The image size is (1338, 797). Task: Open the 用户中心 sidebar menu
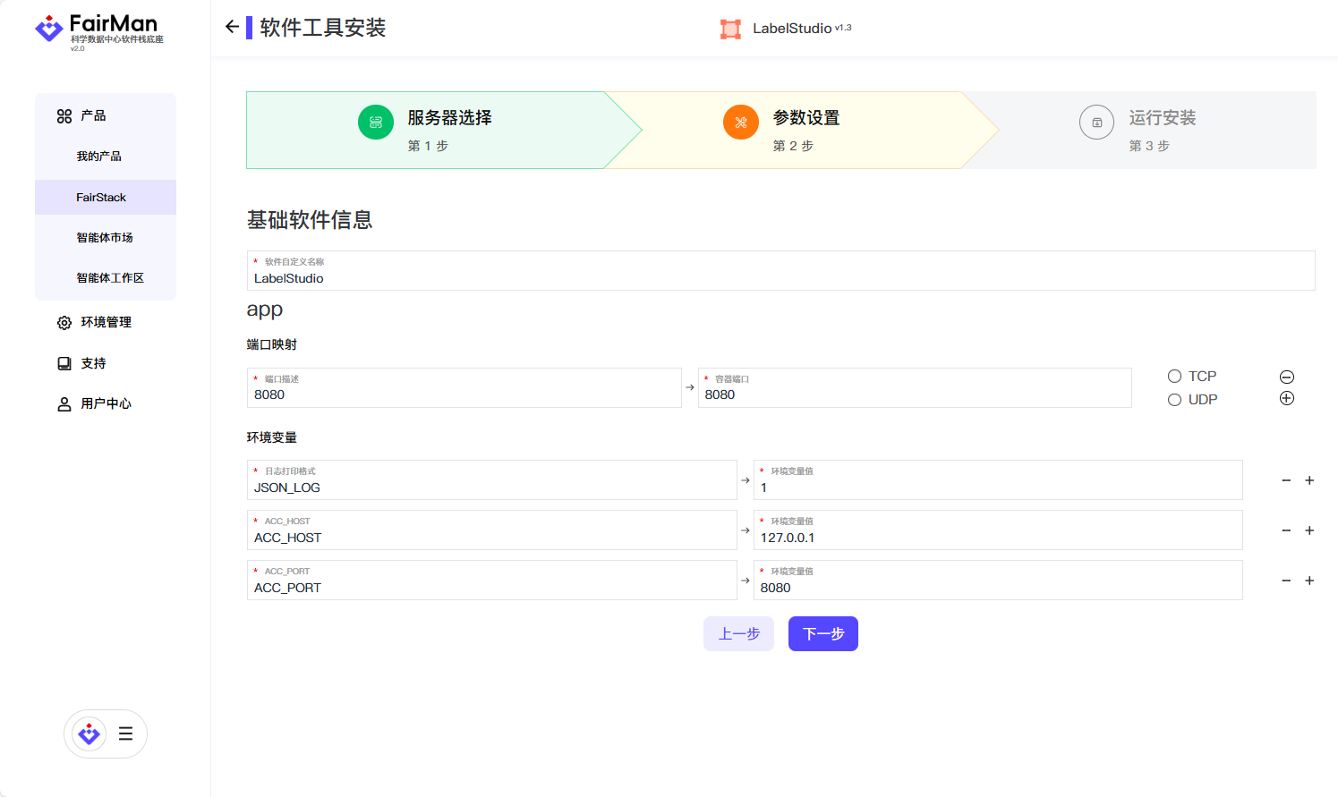[106, 404]
